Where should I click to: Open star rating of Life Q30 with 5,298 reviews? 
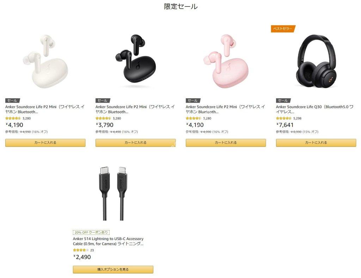tap(284, 118)
